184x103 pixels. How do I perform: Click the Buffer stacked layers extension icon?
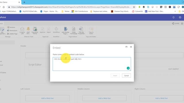[x=144, y=7]
